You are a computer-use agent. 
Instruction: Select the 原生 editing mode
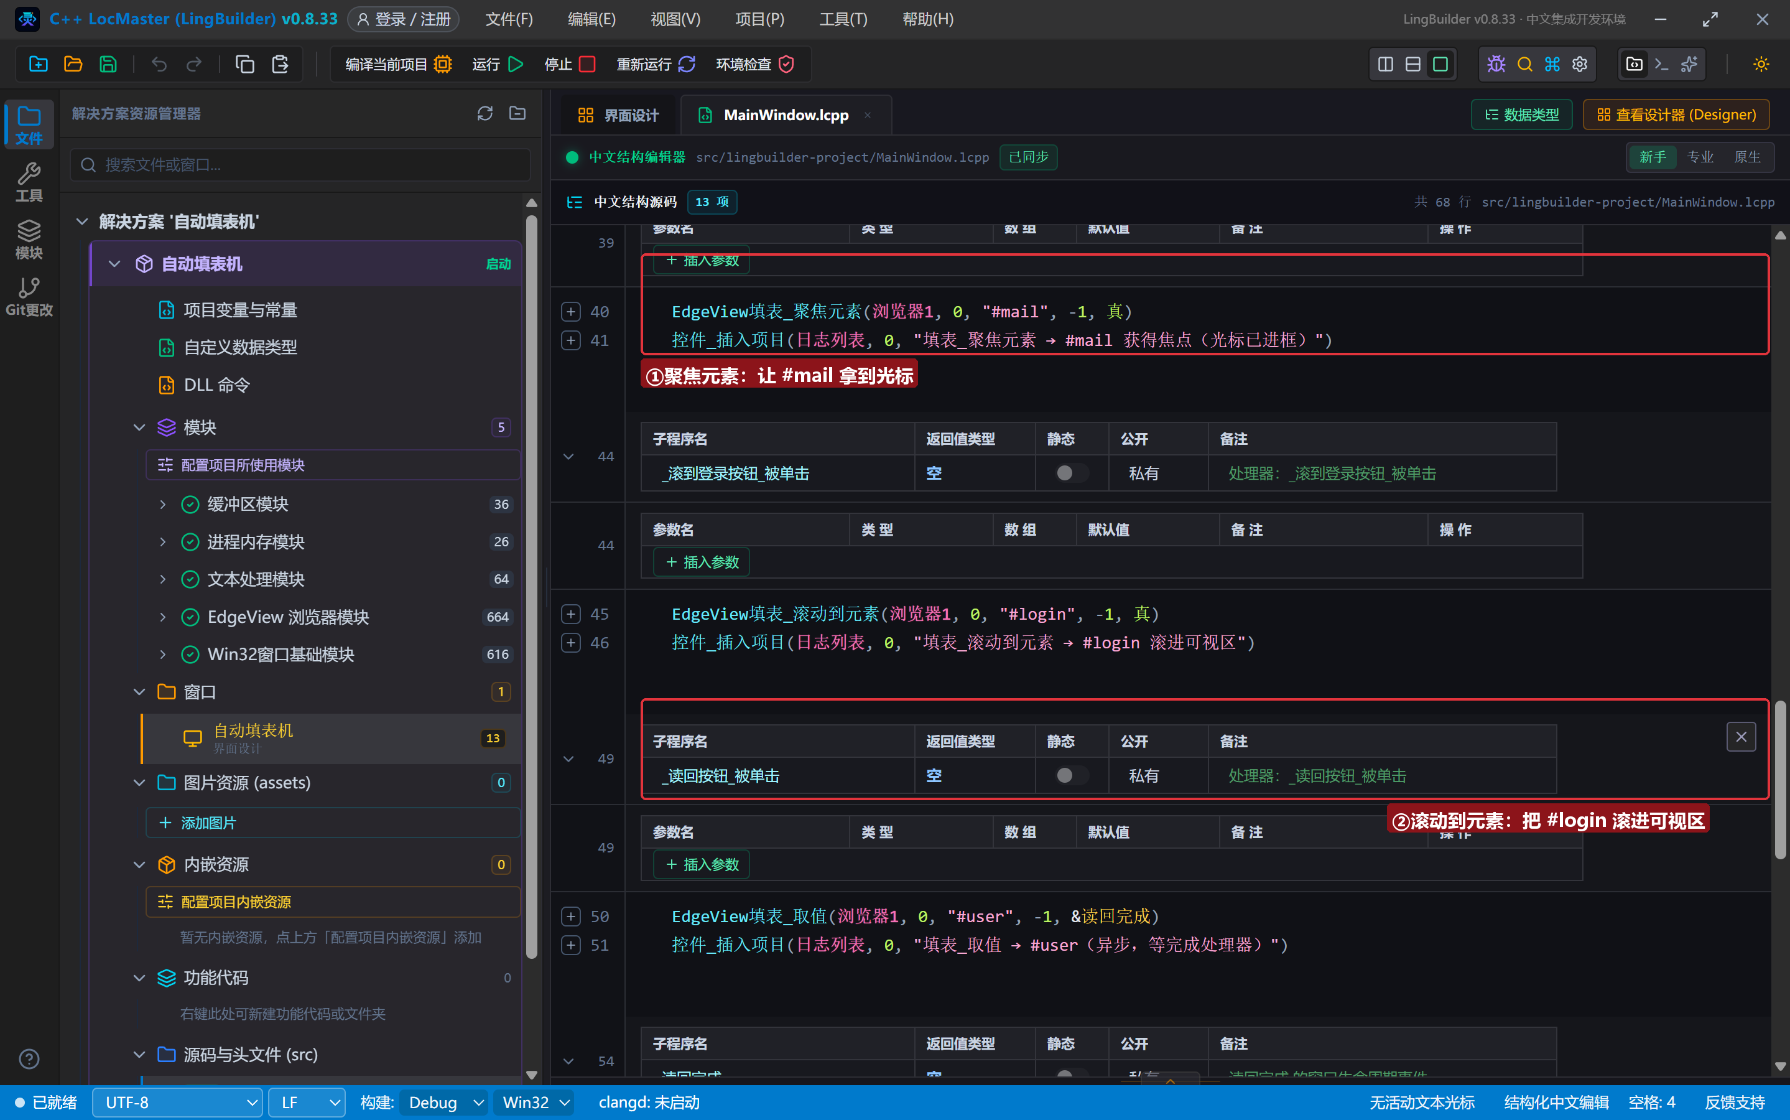pyautogui.click(x=1747, y=157)
